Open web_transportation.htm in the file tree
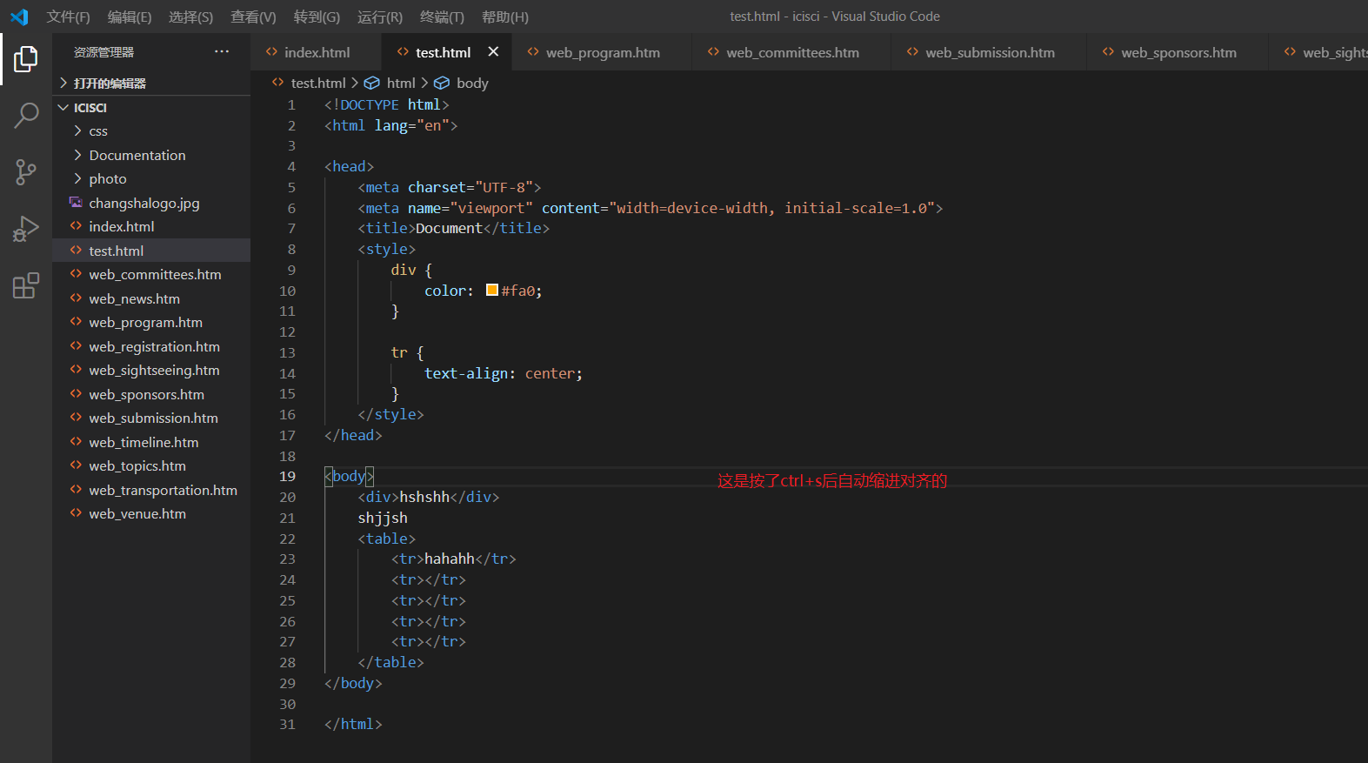1368x763 pixels. click(151, 490)
